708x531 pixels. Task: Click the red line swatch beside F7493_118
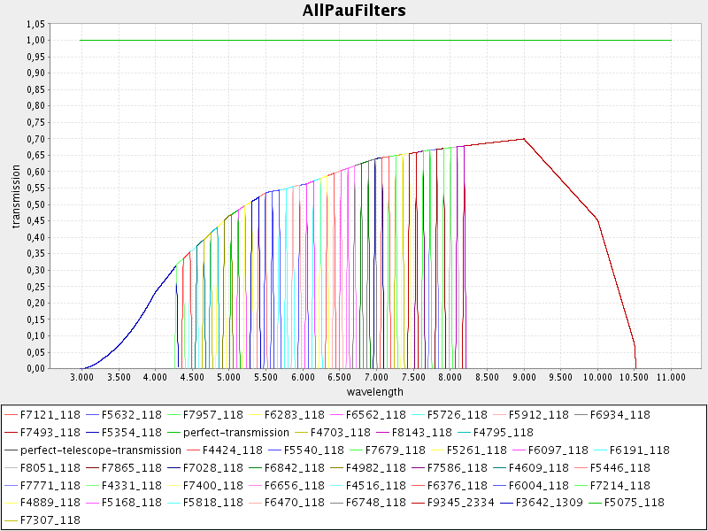coord(11,433)
